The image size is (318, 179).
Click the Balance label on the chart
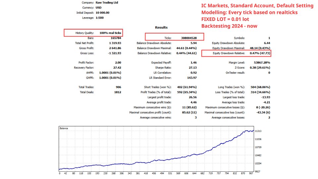coord(64,129)
